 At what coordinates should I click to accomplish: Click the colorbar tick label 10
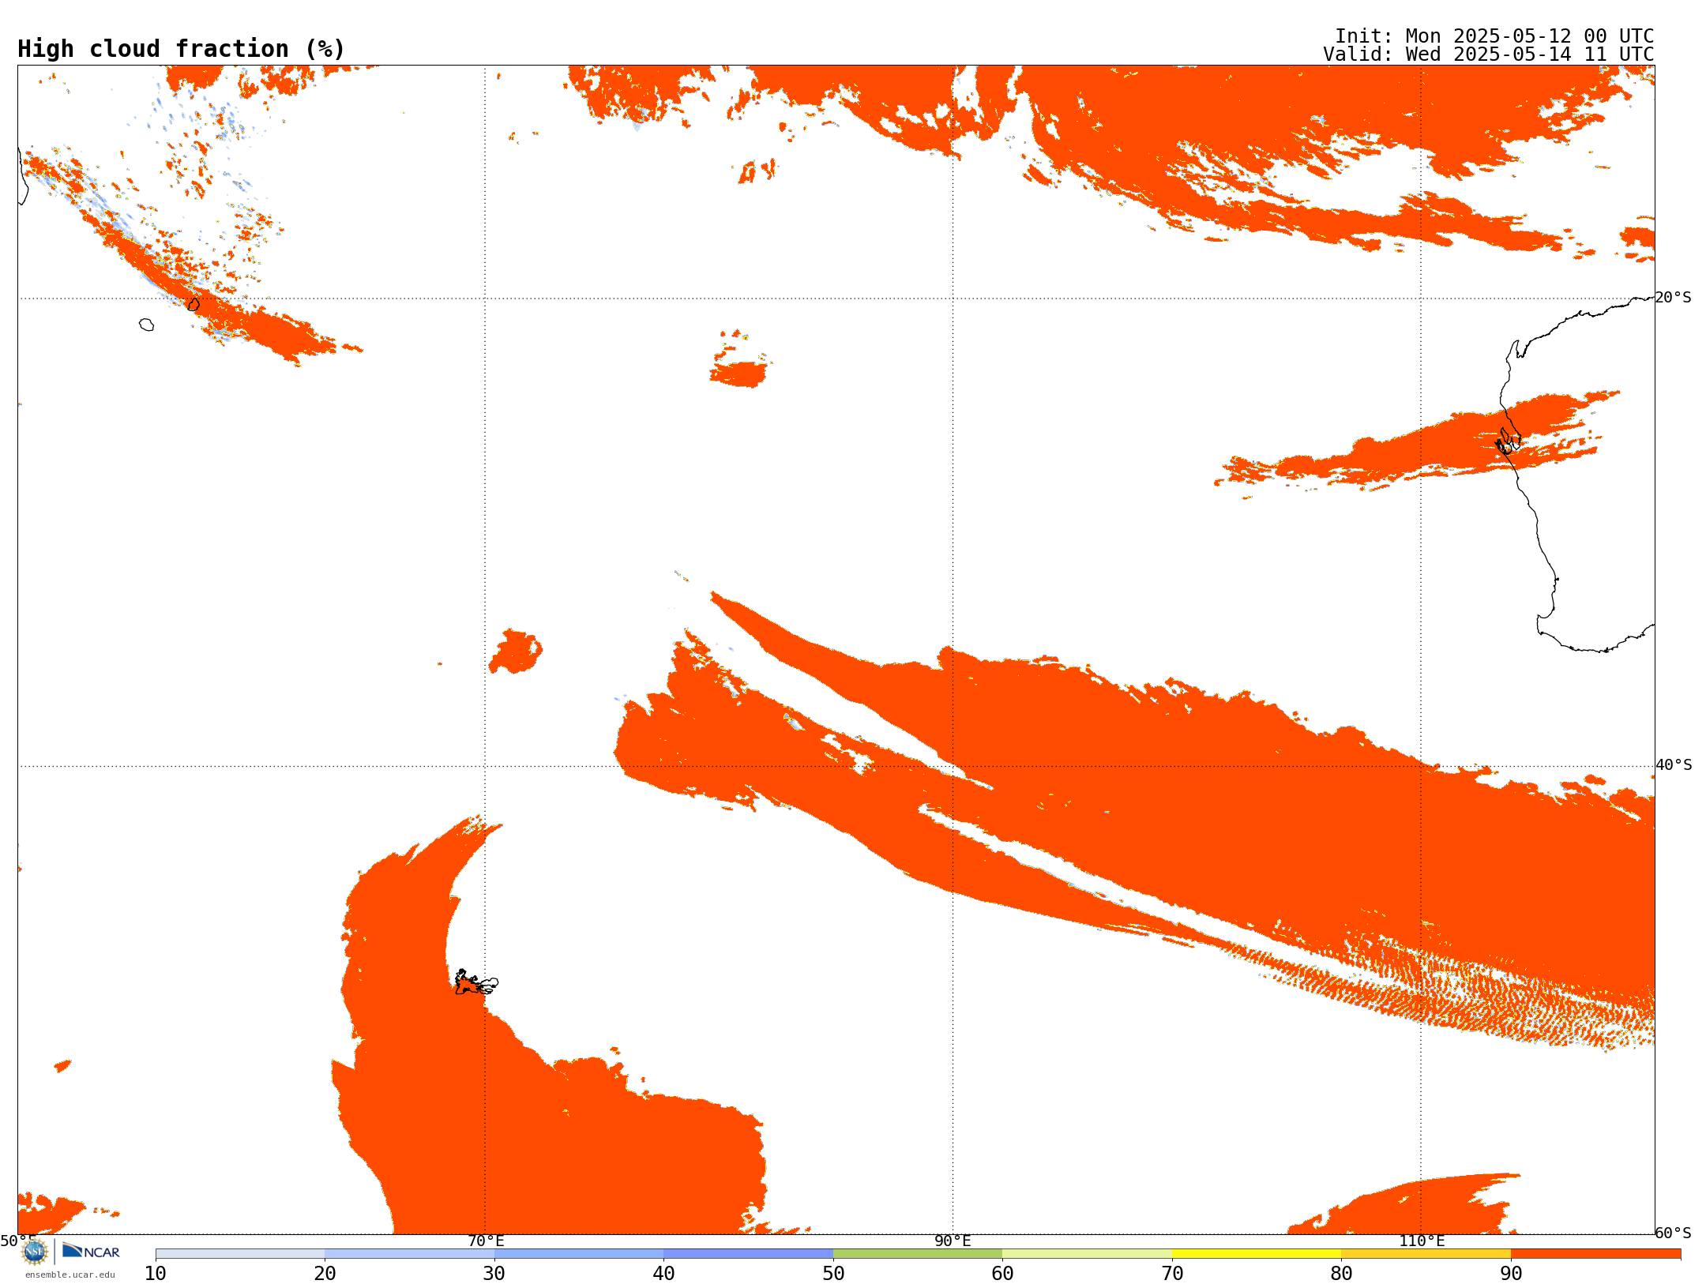pyautogui.click(x=156, y=1274)
